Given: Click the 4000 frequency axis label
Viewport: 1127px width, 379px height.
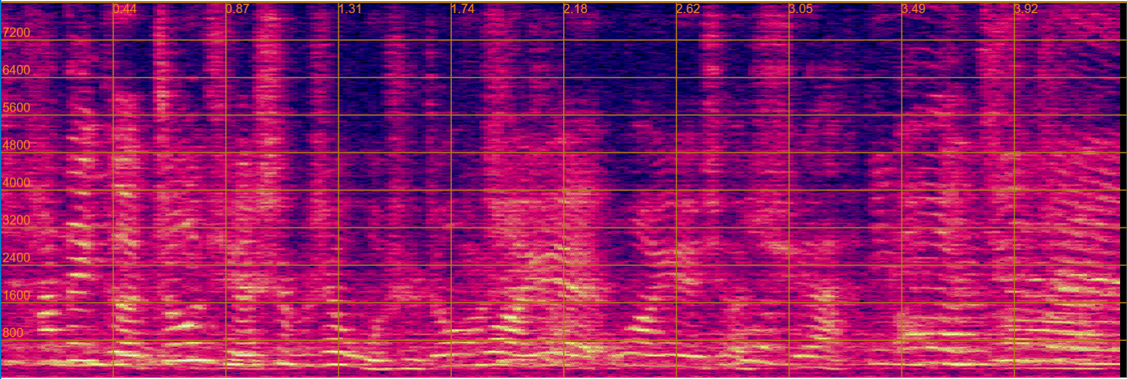Looking at the screenshot, I should tap(16, 182).
